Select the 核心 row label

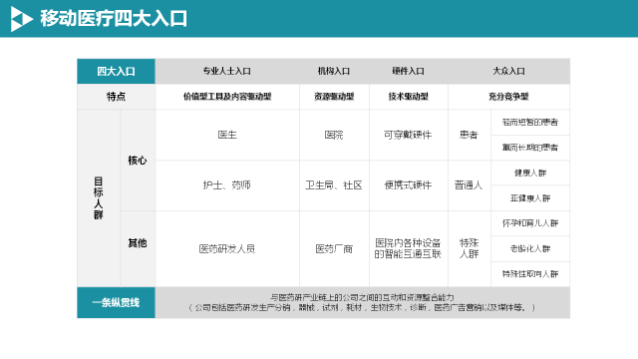(138, 161)
